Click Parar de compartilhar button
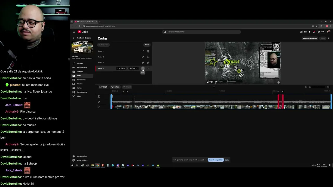 pyautogui.click(x=216, y=160)
